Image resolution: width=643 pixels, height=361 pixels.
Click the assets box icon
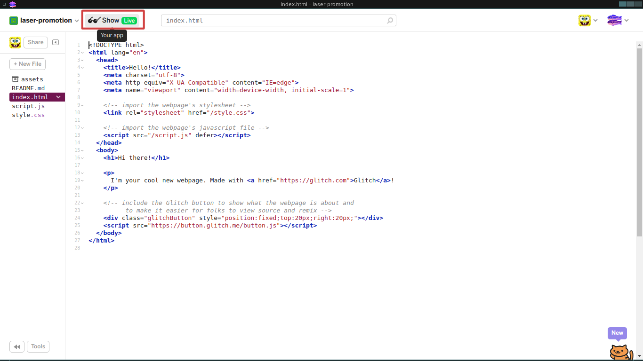pyautogui.click(x=15, y=79)
